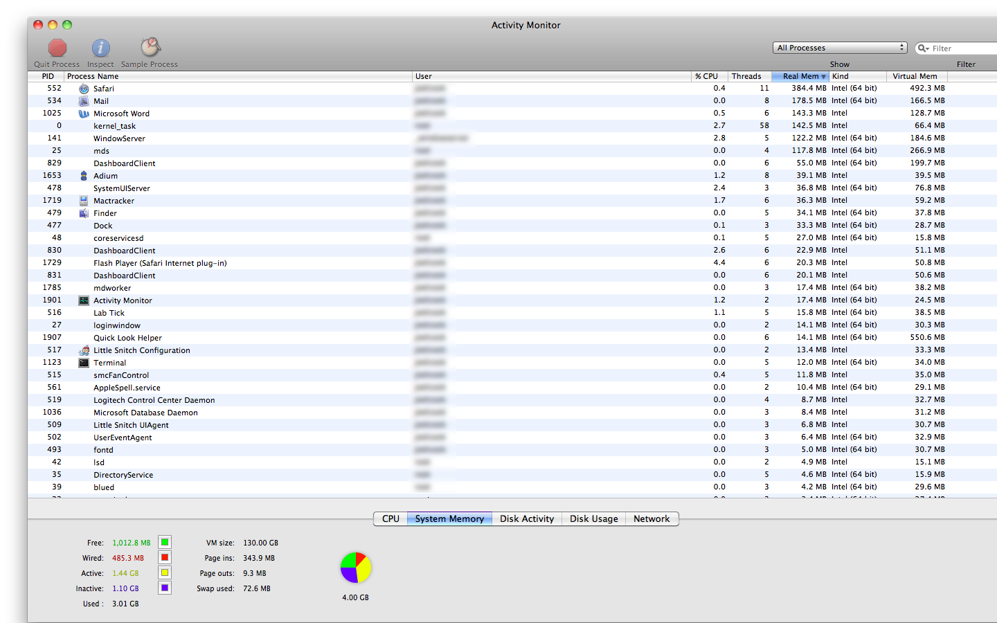Switch to the CPU tab

click(390, 518)
